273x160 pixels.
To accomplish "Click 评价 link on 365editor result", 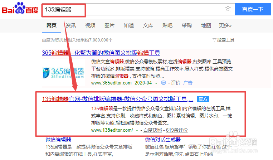I will 175,83.
